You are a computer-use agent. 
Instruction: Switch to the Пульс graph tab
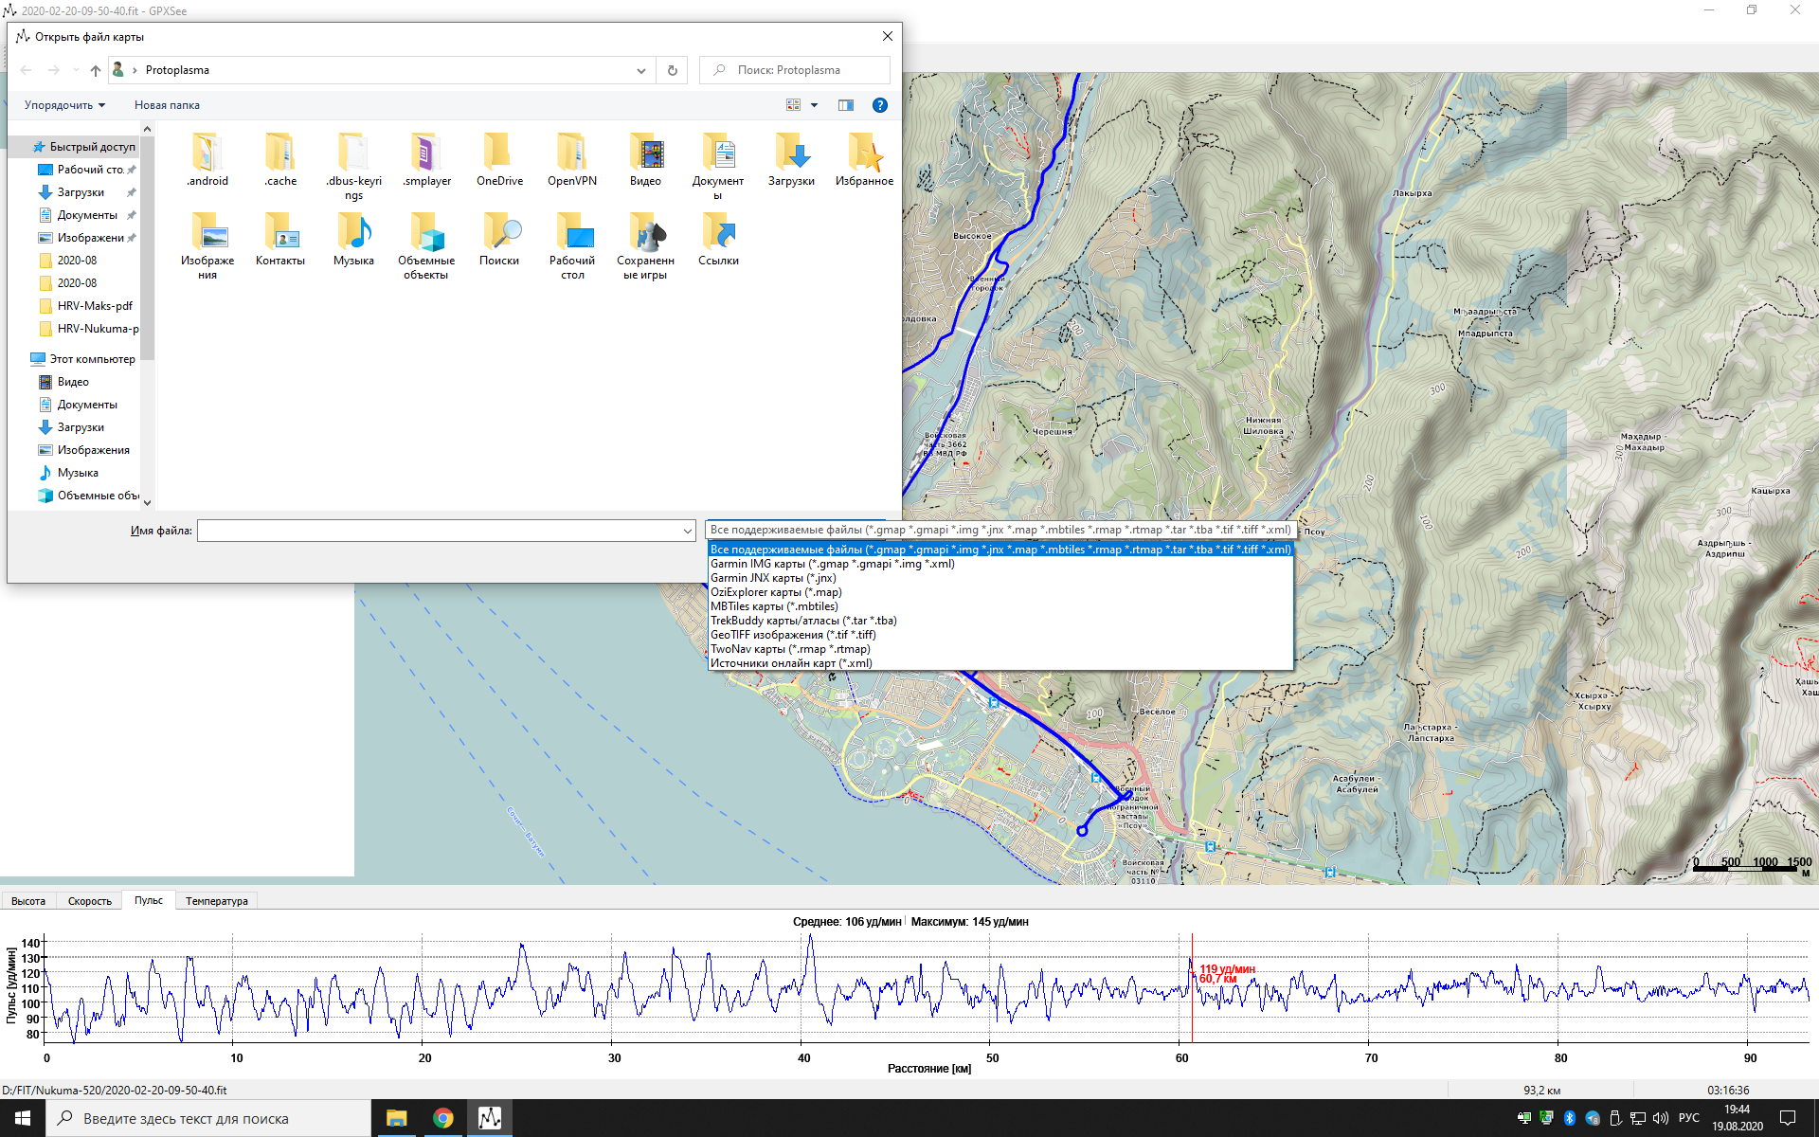click(x=149, y=900)
